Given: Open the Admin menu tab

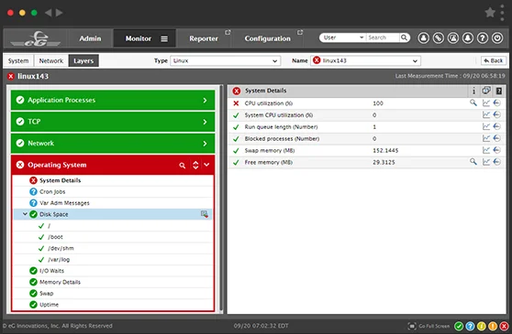Looking at the screenshot, I should (90, 38).
